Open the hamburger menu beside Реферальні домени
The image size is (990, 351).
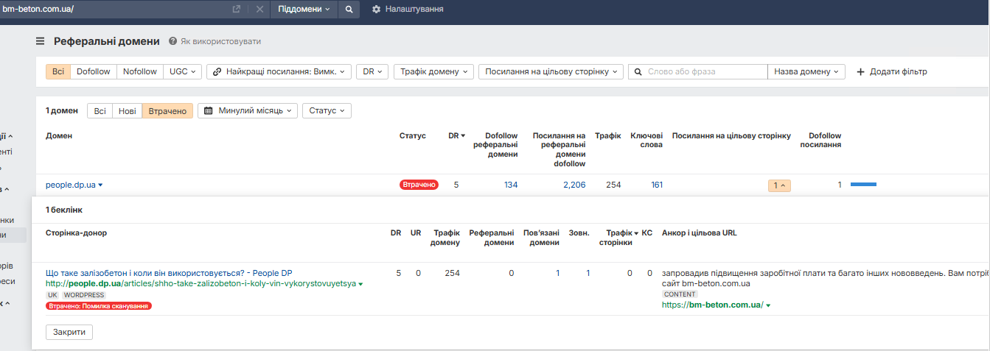[x=41, y=41]
